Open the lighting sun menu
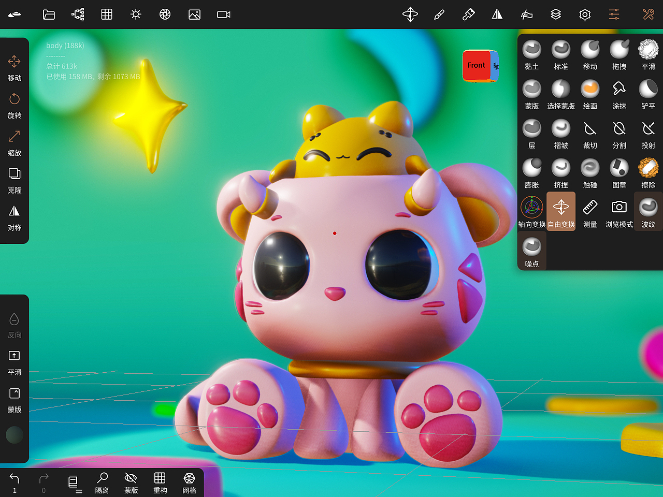This screenshot has height=497, width=663. click(136, 14)
